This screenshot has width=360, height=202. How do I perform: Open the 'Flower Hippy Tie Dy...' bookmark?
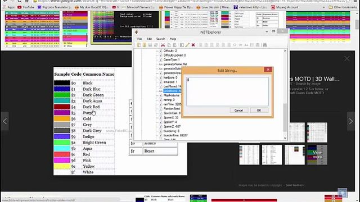pos(176,7)
